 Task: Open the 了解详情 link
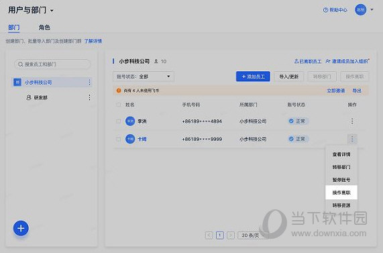coord(93,41)
